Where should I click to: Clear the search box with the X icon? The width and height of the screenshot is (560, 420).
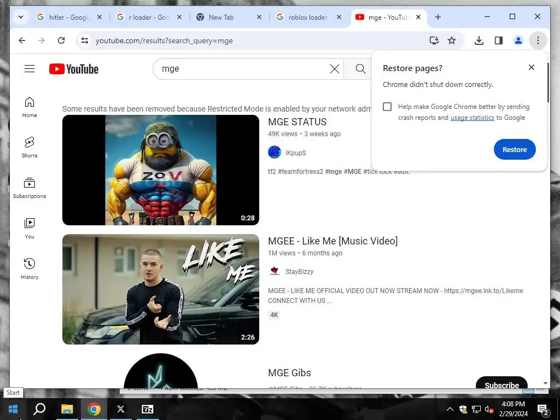(334, 68)
